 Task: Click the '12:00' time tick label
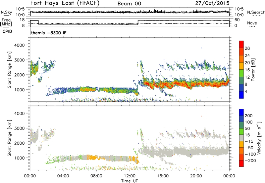130,176
